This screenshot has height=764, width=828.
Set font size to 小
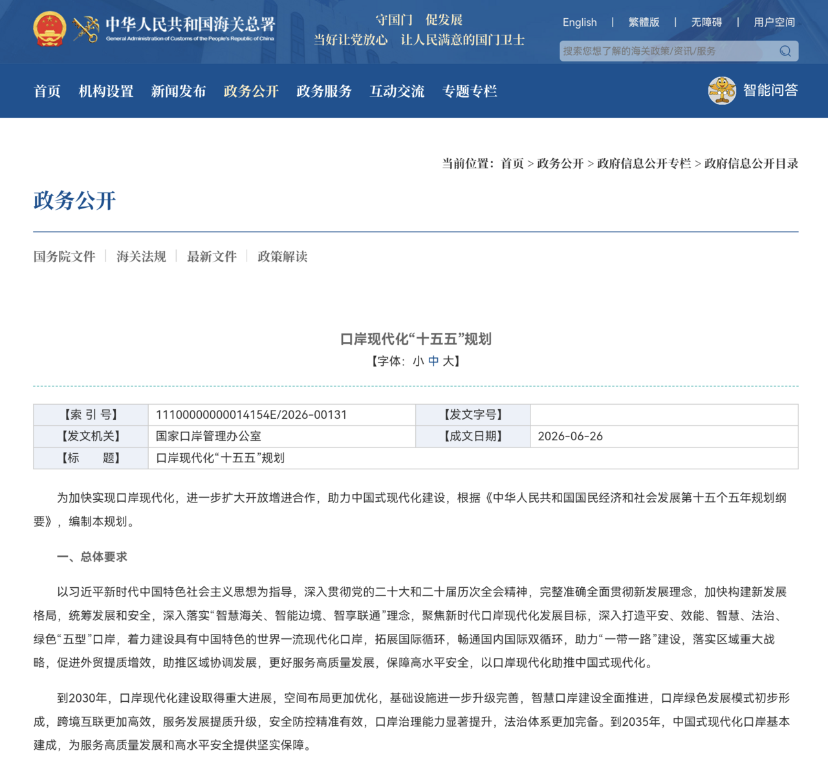[x=419, y=361]
